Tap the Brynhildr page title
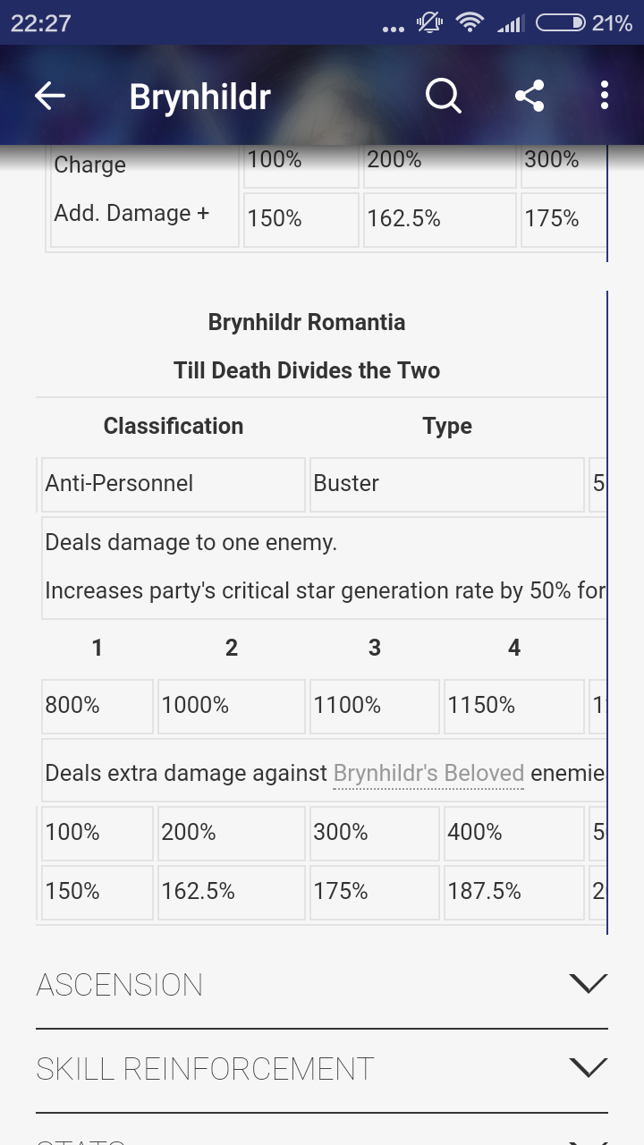This screenshot has width=644, height=1145. 199,97
